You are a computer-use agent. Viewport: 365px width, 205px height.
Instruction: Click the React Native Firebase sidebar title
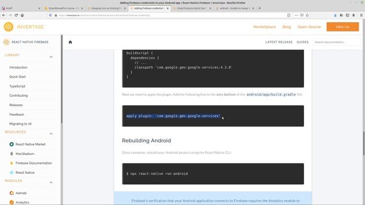[30, 42]
